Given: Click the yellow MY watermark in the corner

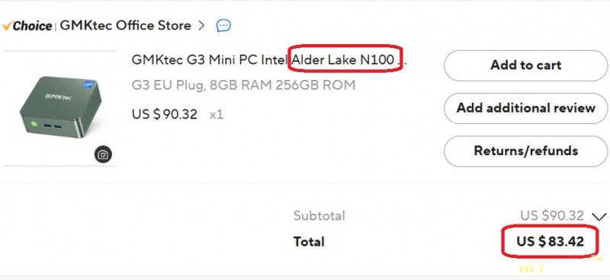Looking at the screenshot, I should [x=532, y=267].
